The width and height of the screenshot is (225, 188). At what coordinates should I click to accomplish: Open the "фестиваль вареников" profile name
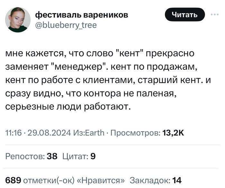(x=81, y=14)
